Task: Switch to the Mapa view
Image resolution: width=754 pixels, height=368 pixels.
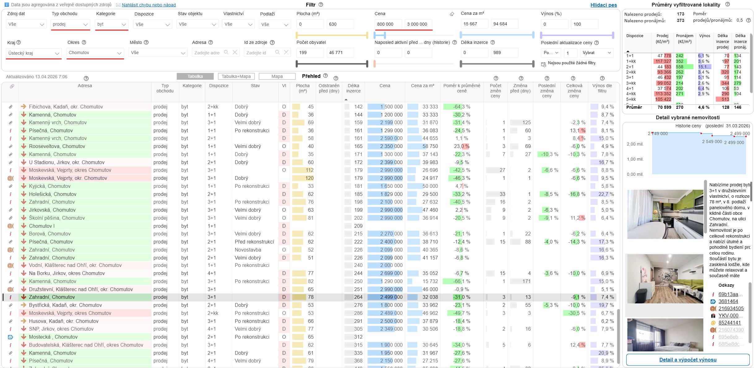Action: pos(277,76)
